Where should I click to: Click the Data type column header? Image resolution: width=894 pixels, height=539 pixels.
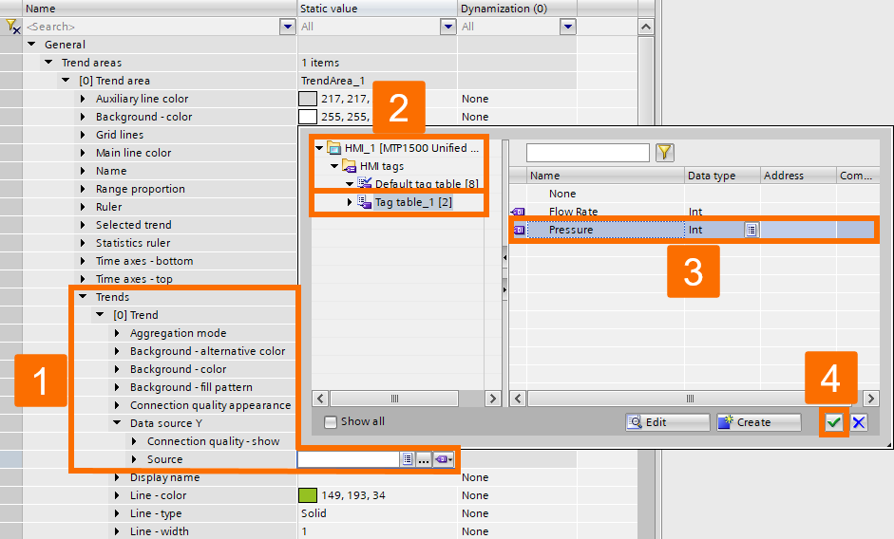pos(722,176)
